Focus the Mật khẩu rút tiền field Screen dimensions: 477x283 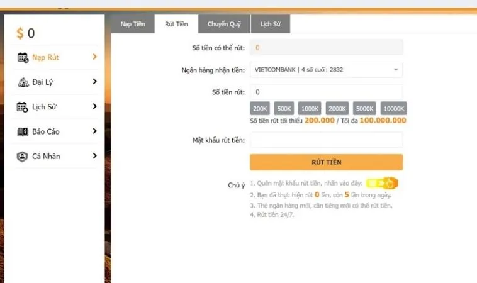tap(327, 140)
